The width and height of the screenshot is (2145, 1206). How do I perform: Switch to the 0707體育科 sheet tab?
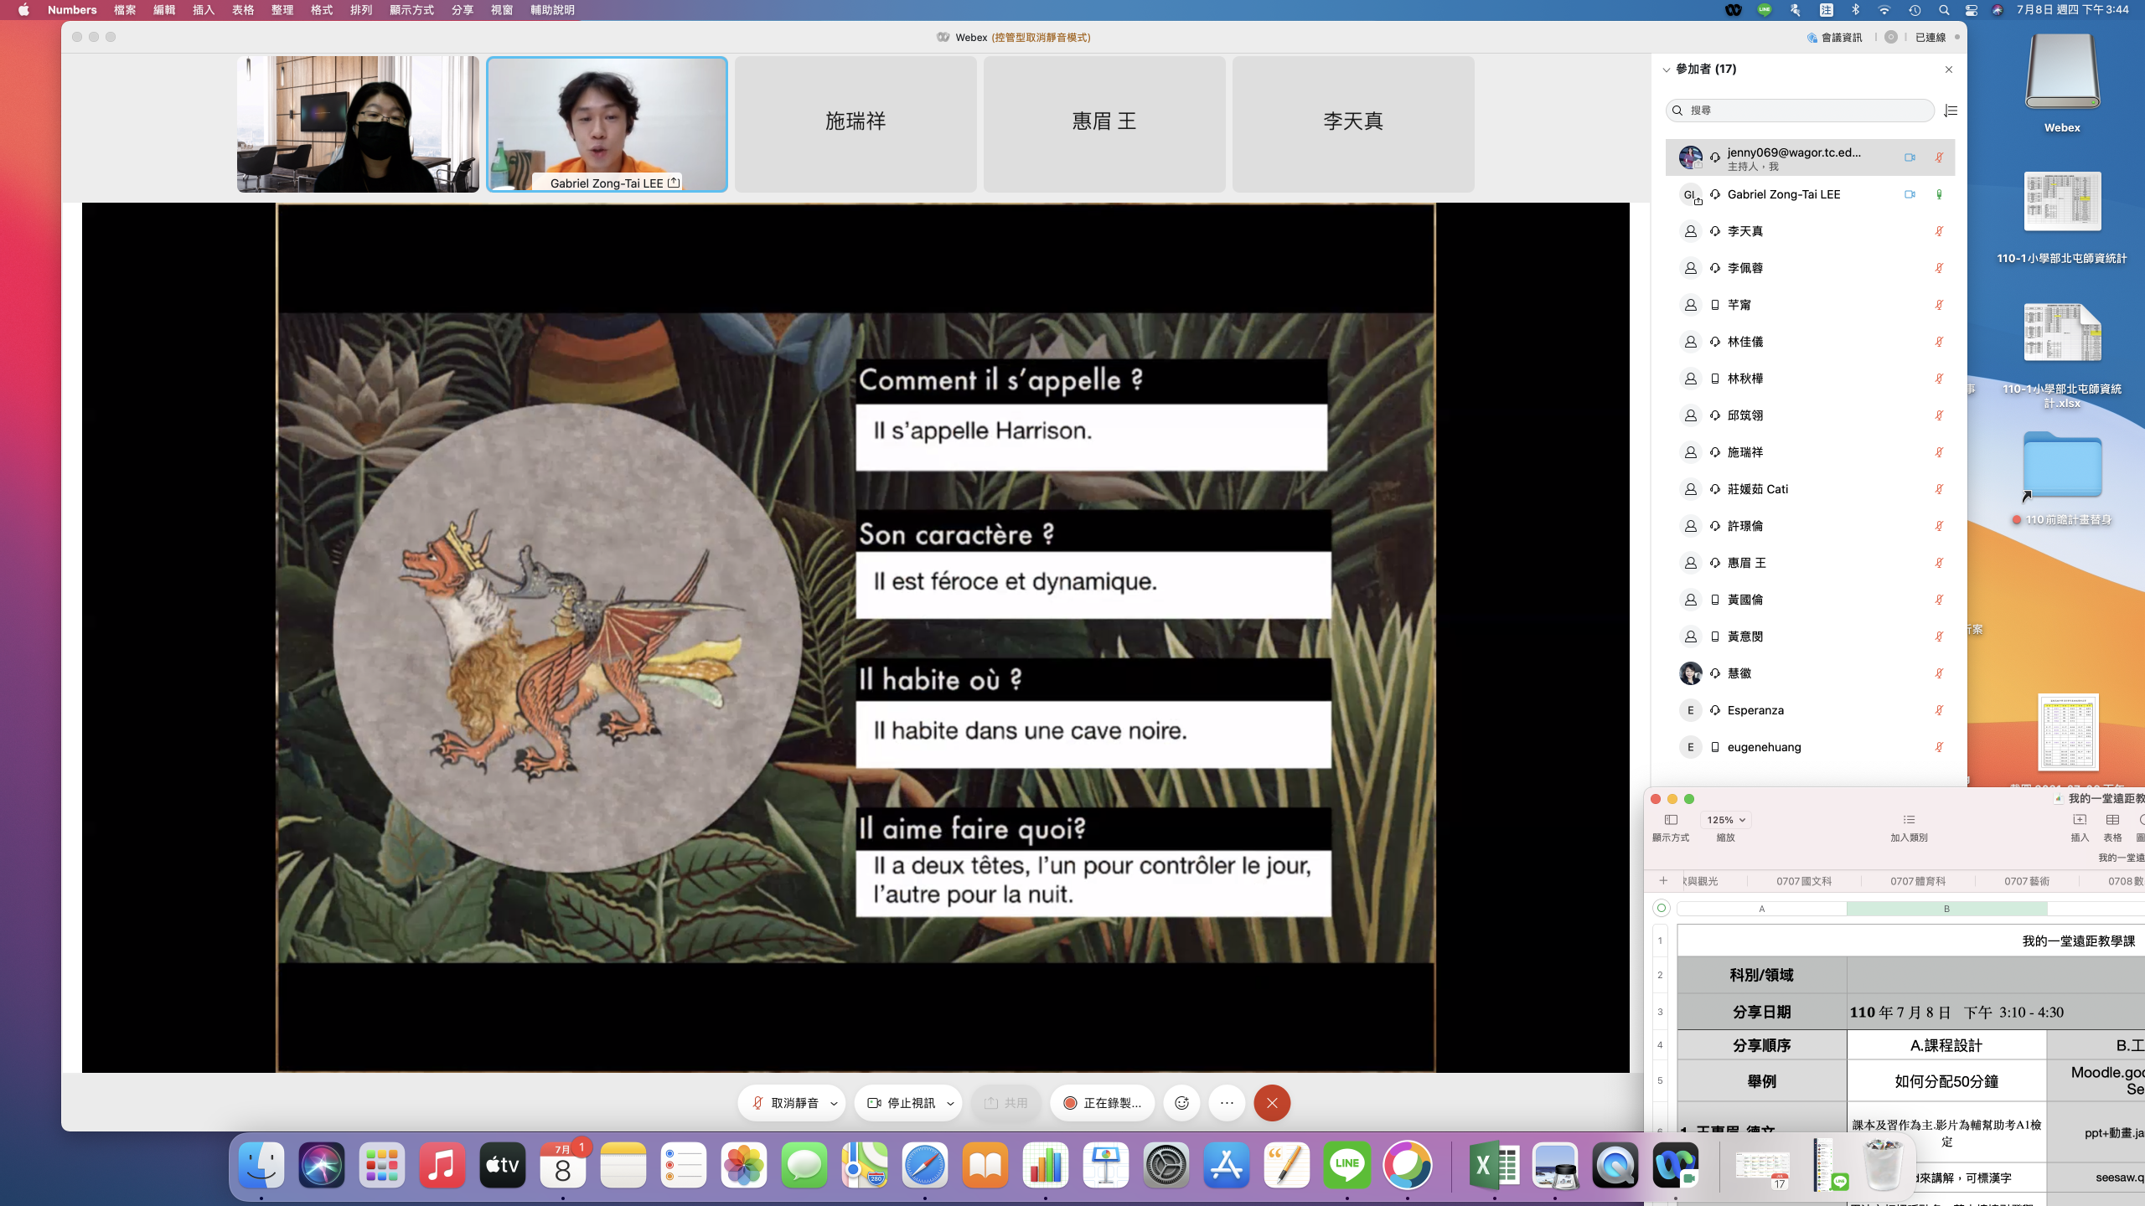(x=1917, y=881)
